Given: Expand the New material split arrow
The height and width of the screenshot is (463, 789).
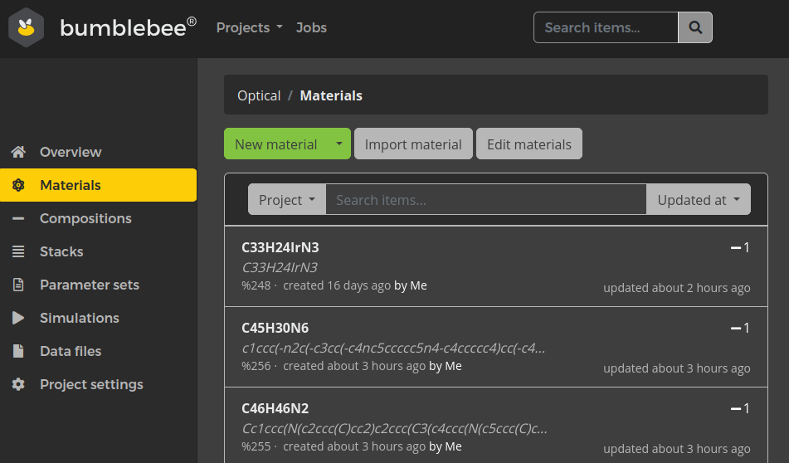Looking at the screenshot, I should tap(338, 144).
